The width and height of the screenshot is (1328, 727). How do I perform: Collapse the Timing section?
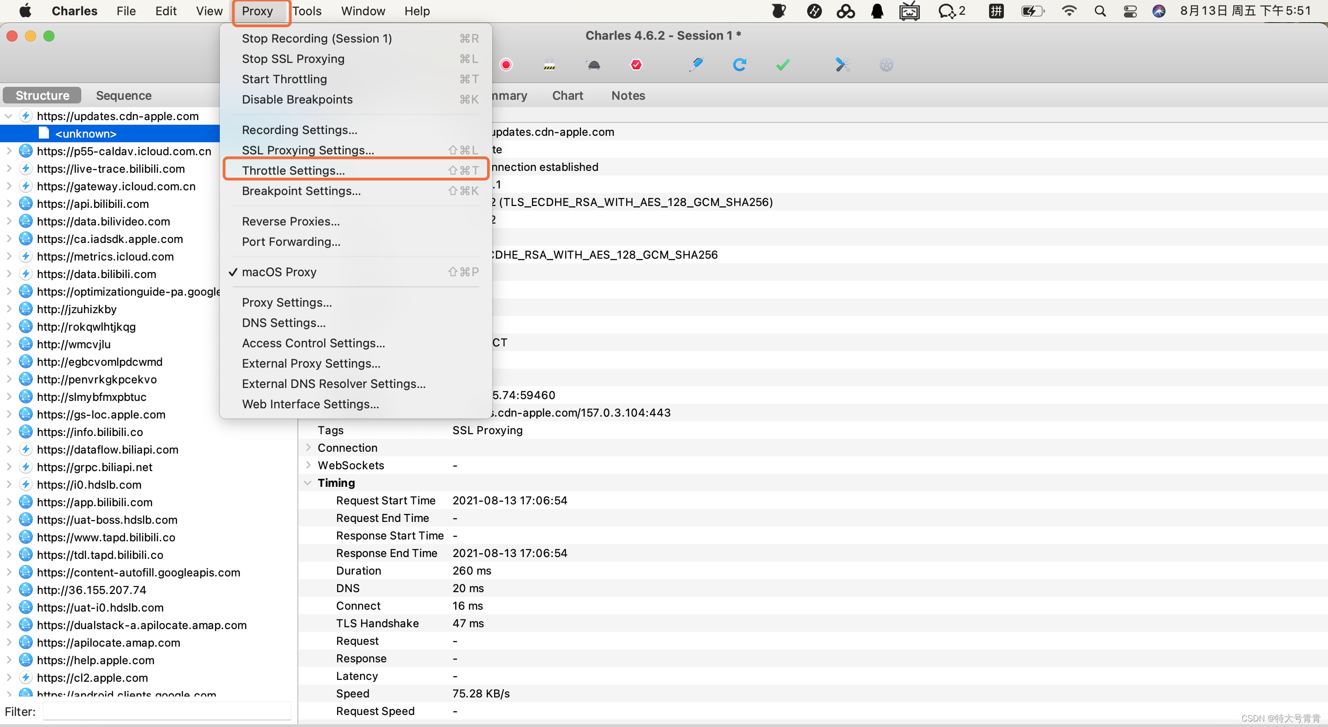[308, 483]
